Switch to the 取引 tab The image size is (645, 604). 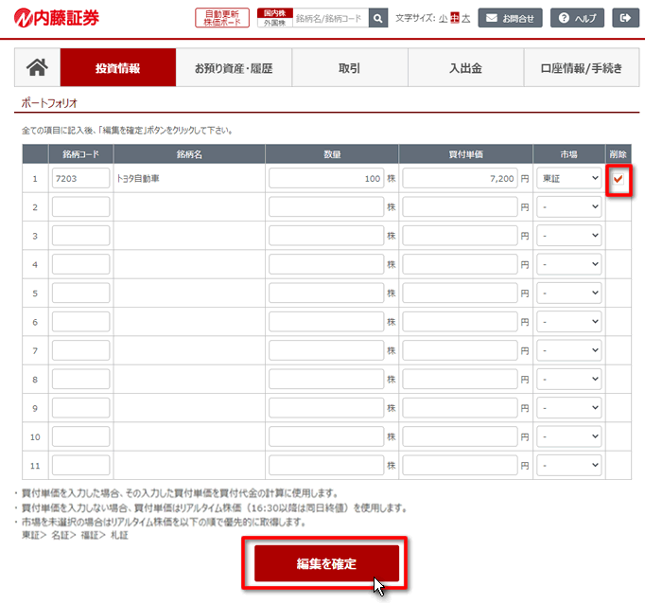click(x=349, y=67)
